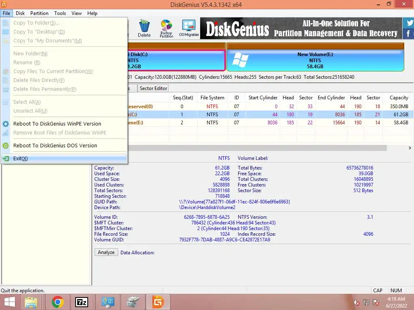The image size is (414, 310).
Task: Open the network tray icon
Action: point(366,302)
